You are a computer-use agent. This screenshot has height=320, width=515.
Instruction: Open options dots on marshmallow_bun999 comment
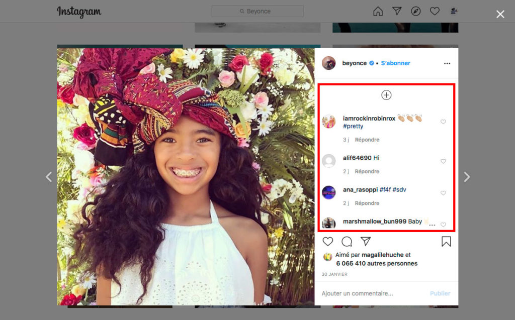click(x=432, y=225)
